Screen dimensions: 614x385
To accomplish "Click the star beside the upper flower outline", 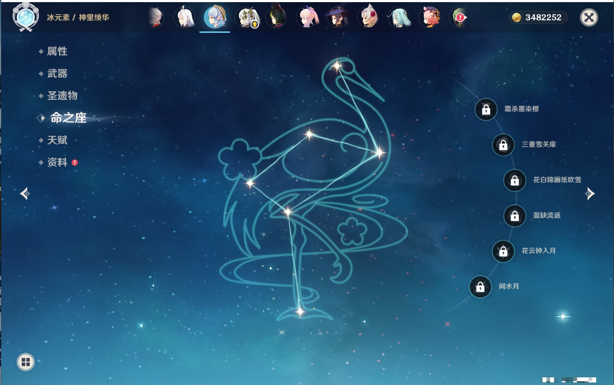I will [x=250, y=183].
